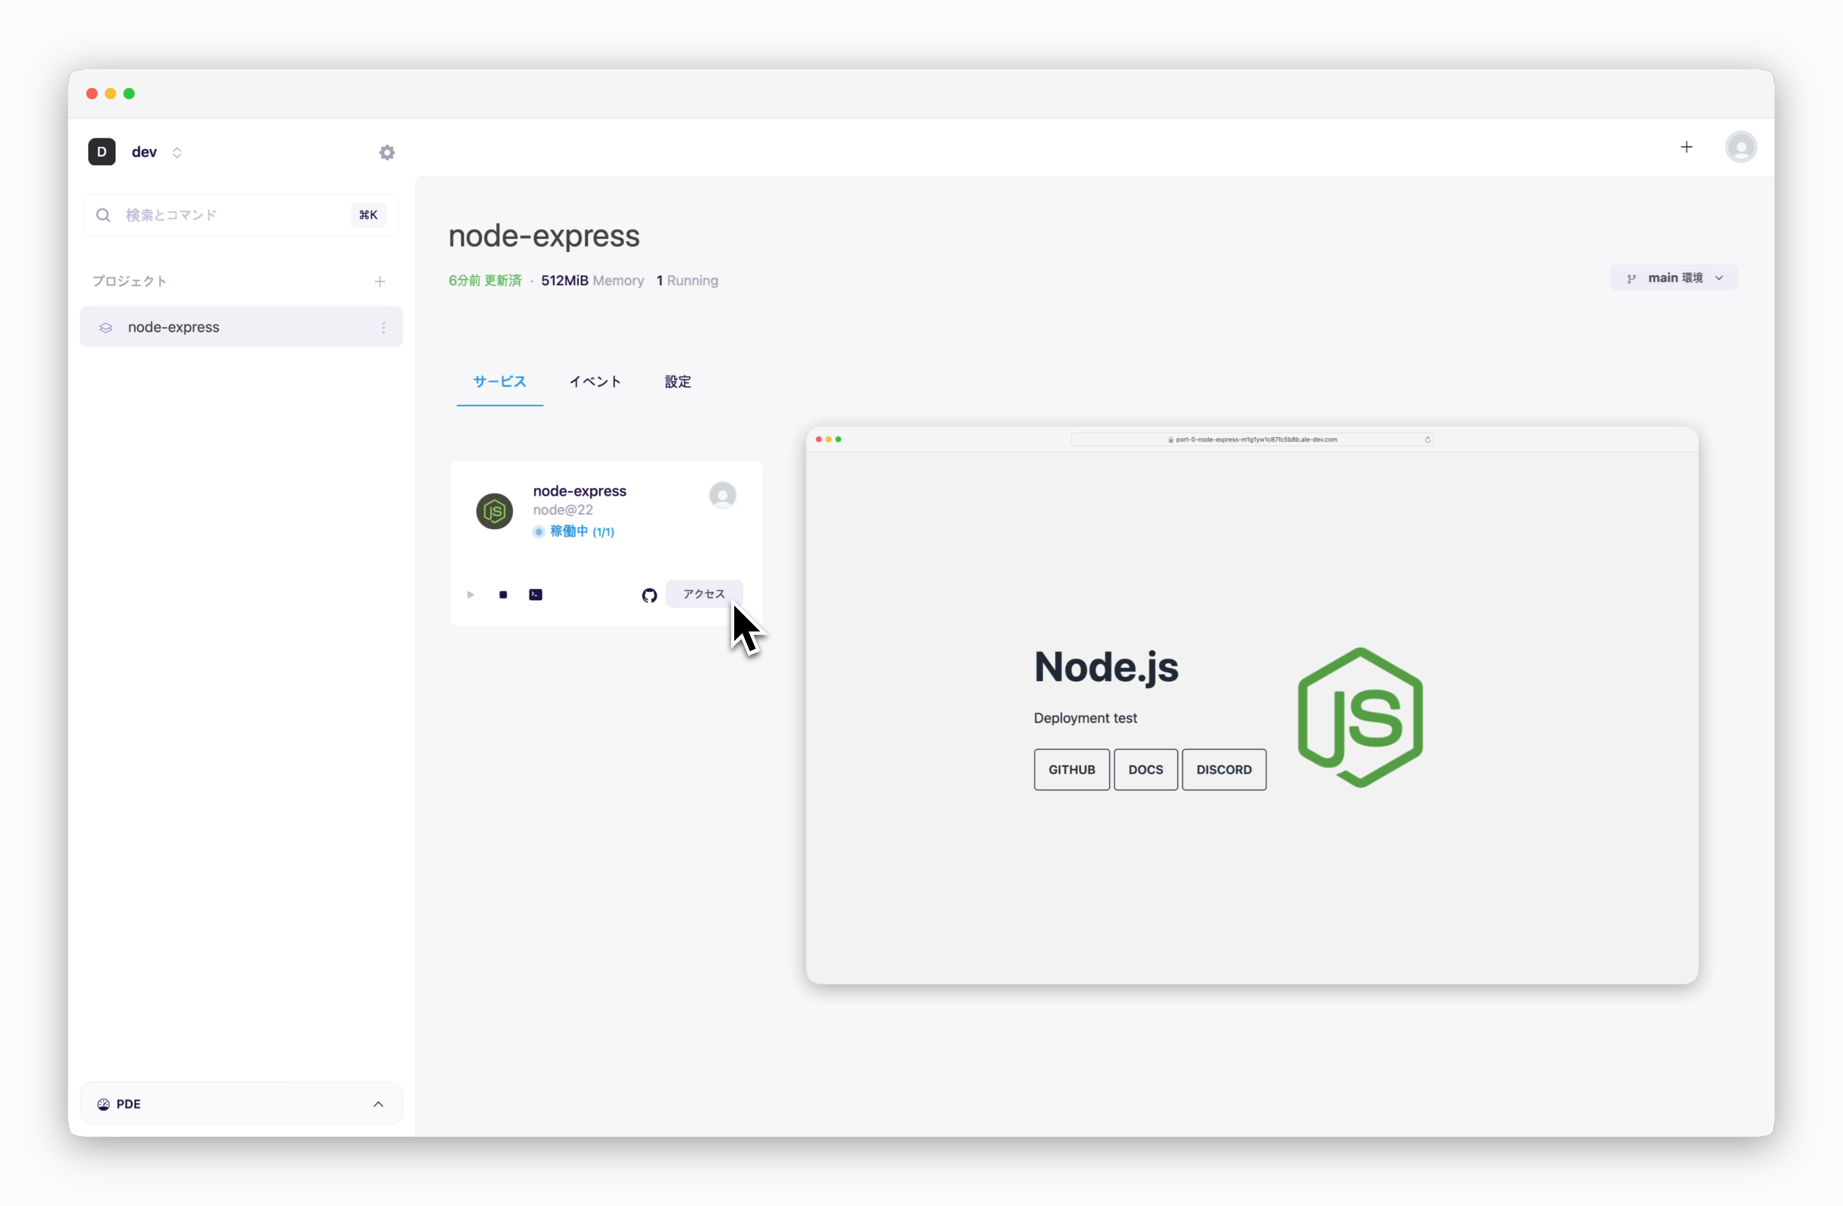The image size is (1843, 1206).
Task: Click the PDE gauge icon
Action: pos(103,1104)
